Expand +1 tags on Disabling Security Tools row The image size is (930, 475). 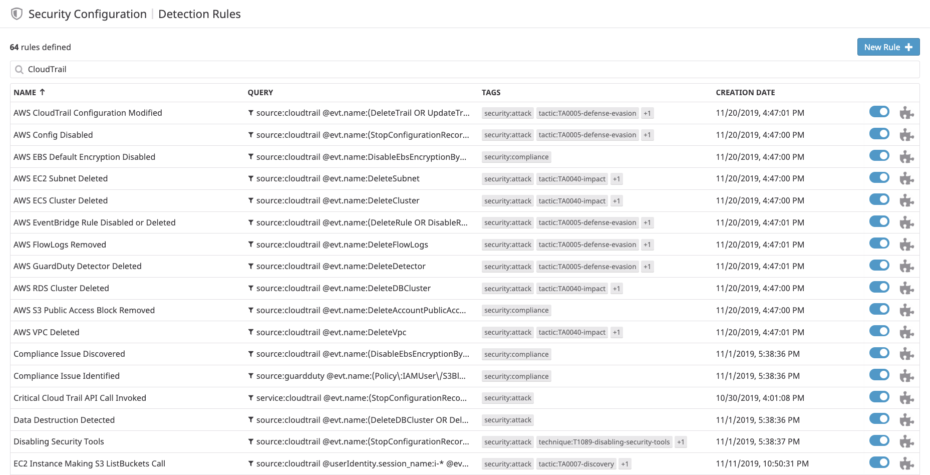click(681, 442)
